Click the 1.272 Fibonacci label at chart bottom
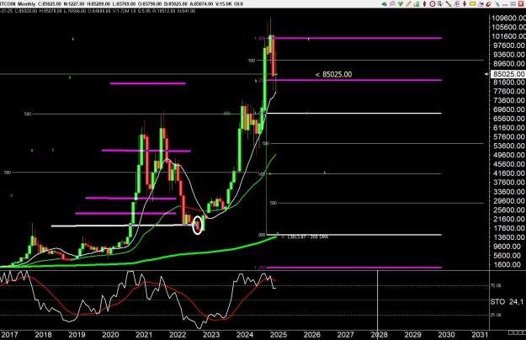The width and height of the screenshot is (526, 340). 260,268
